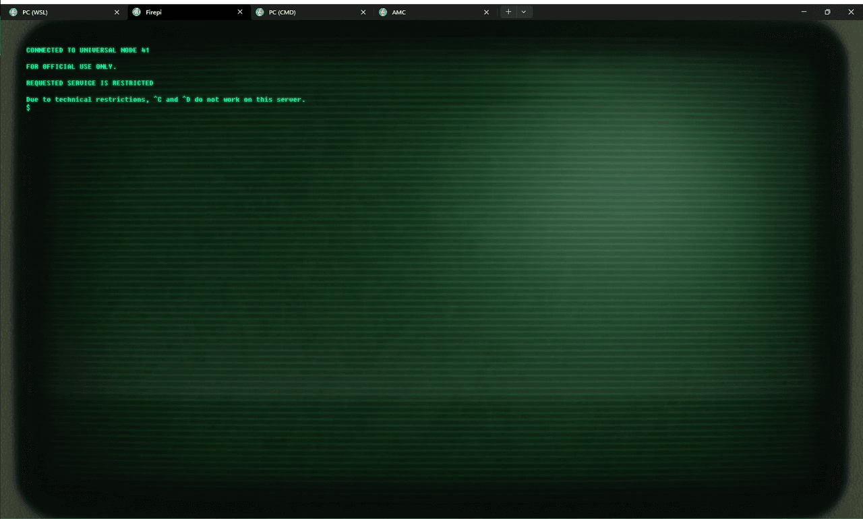Select the Firepi tab label
Viewport: 863px width, 519px height.
154,12
